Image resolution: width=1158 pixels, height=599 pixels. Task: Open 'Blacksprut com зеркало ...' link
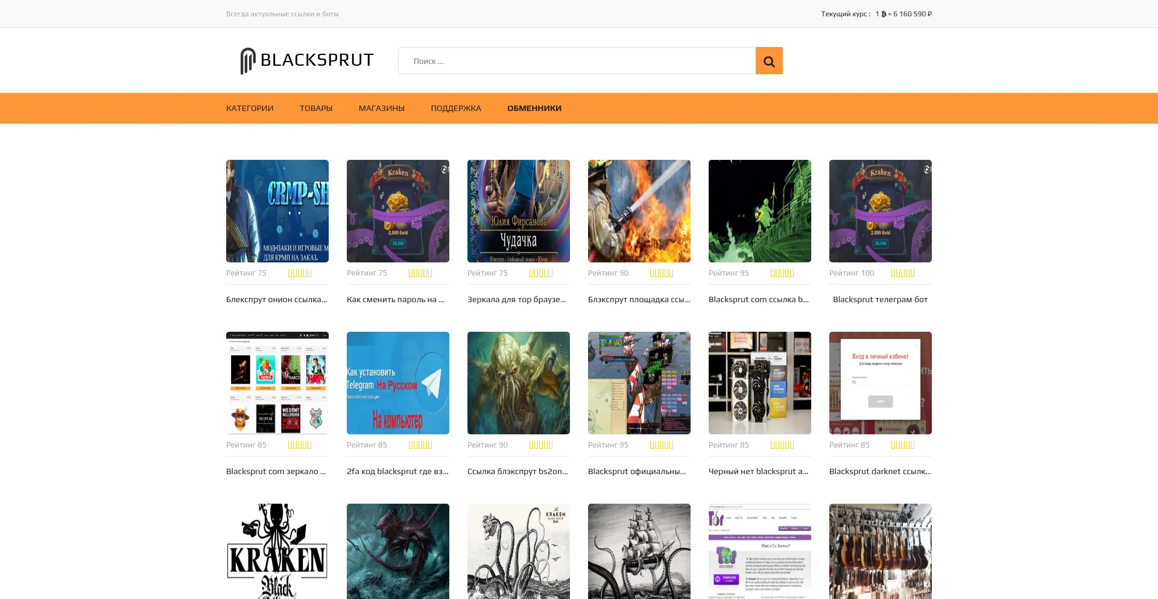click(276, 472)
